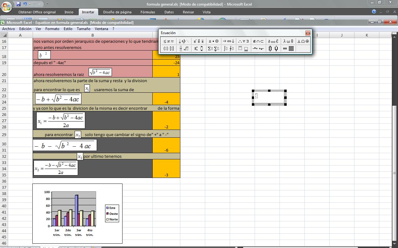398x248 pixels.
Task: Select column K header
Action: [367, 35]
